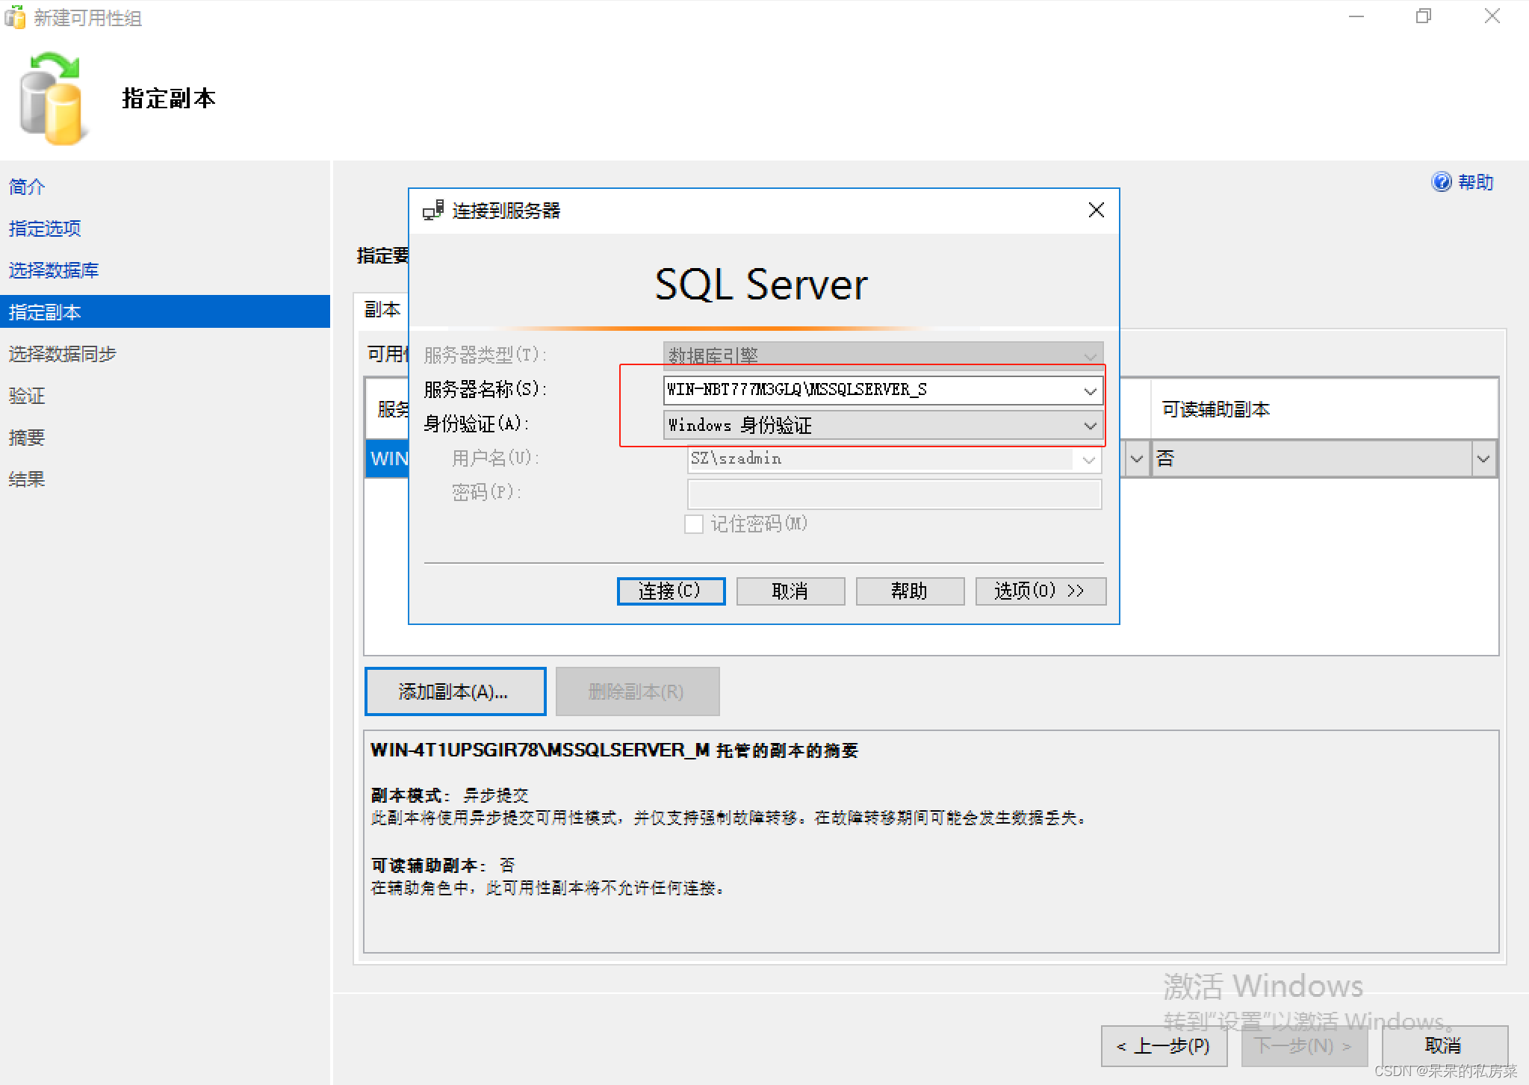Cancel the wizard with the bottom 取消 button
Image resolution: width=1529 pixels, height=1085 pixels.
click(x=1444, y=1045)
